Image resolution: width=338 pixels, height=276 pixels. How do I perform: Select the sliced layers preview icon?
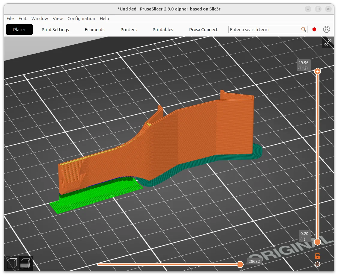[25, 263]
